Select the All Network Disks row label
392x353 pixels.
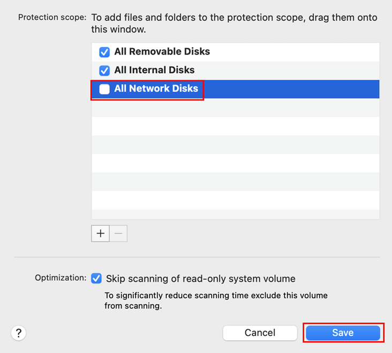[156, 89]
